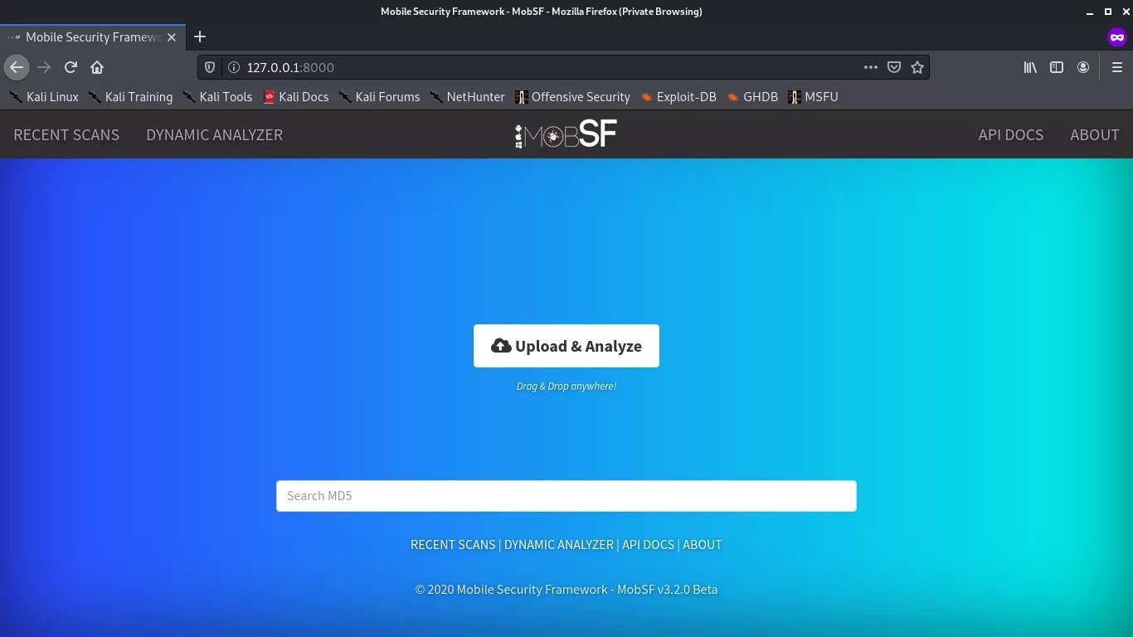Click the Firefox back arrow button
The image size is (1133, 637).
click(x=17, y=67)
